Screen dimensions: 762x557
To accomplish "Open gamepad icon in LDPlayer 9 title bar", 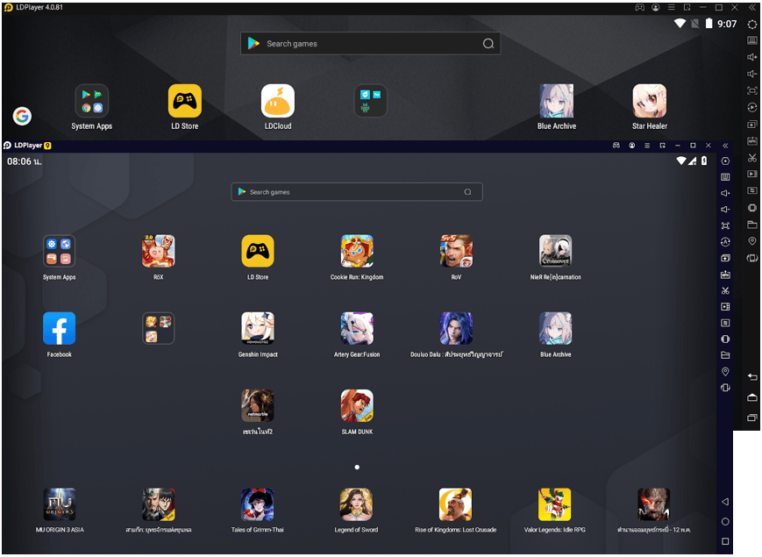I will 616,146.
